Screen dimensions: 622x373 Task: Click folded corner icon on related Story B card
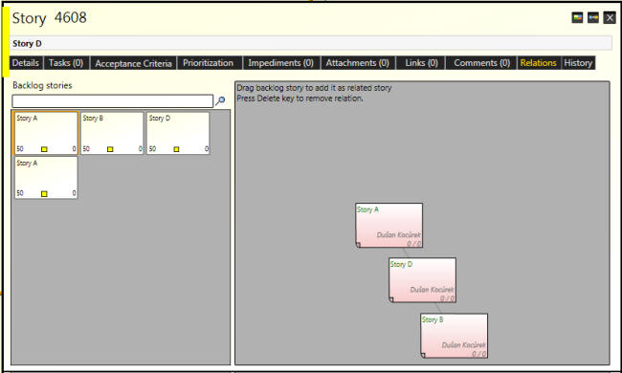click(x=424, y=355)
